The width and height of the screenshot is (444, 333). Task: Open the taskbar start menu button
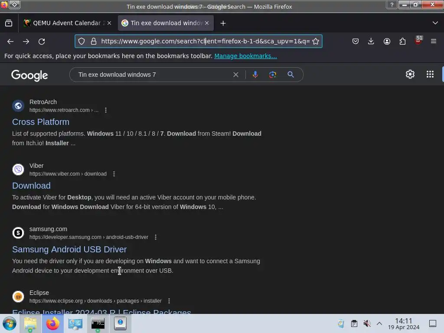point(10,323)
